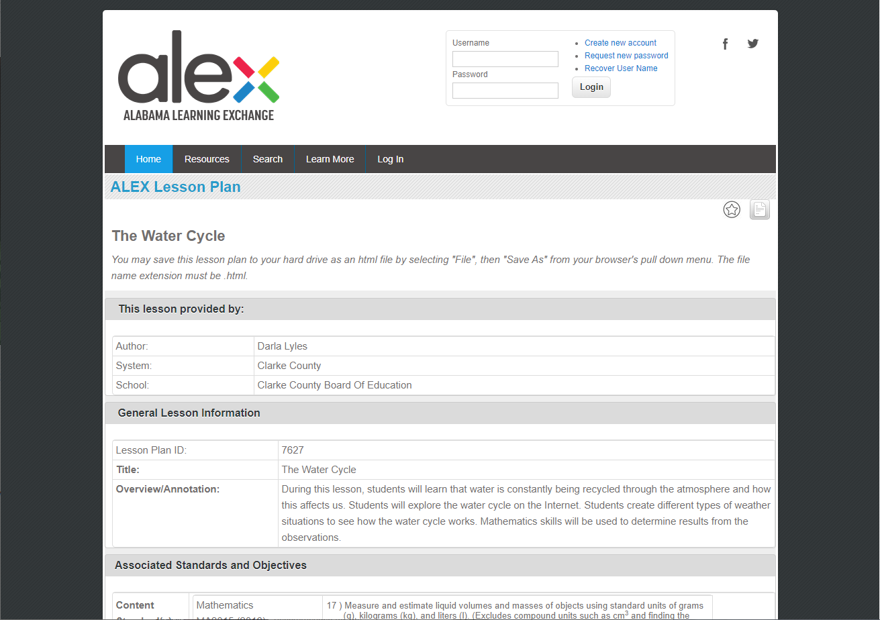The height and width of the screenshot is (620, 880).
Task: Open the ALEX Facebook page icon
Action: (725, 44)
